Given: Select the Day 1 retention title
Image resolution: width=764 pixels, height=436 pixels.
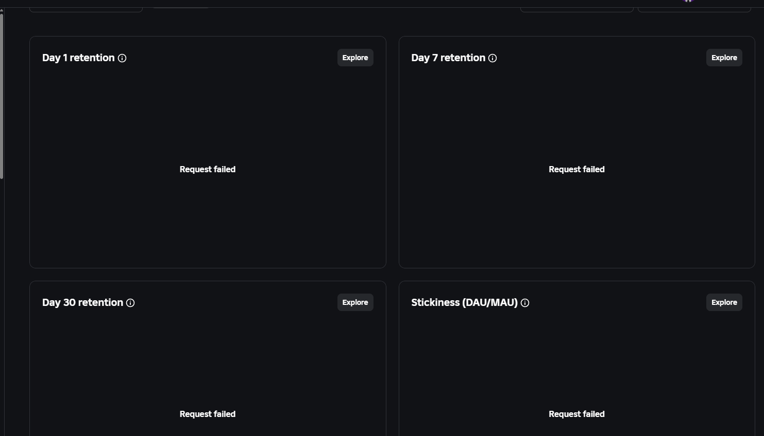Looking at the screenshot, I should 78,58.
